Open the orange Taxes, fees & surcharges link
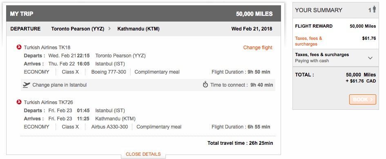The width and height of the screenshot is (386, 159). click(308, 41)
